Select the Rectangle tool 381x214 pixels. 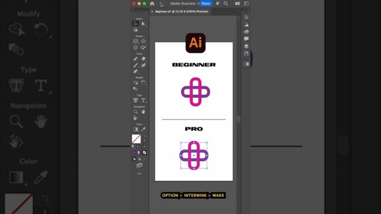click(135, 42)
